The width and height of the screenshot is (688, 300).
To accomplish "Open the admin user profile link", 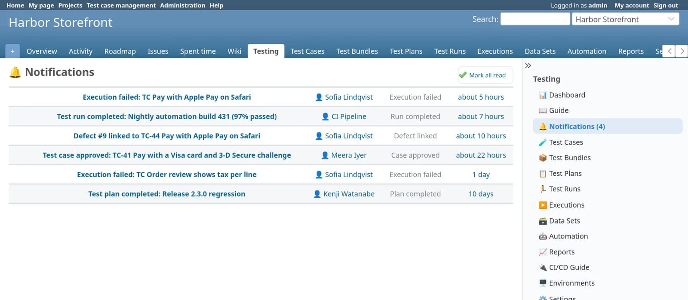I will [x=598, y=5].
